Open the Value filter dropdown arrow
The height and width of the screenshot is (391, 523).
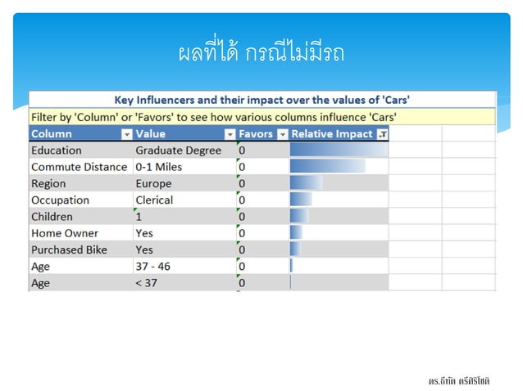point(230,134)
